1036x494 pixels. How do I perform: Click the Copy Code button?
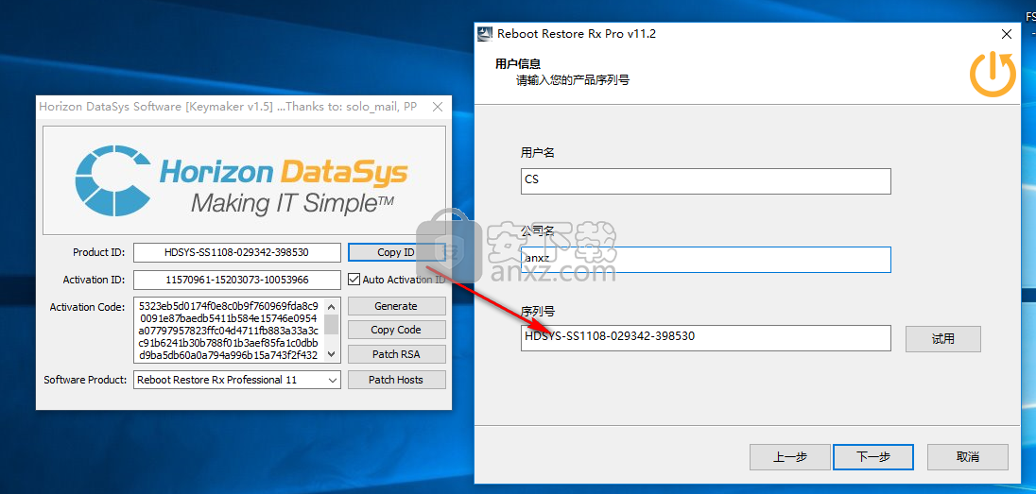tap(396, 330)
